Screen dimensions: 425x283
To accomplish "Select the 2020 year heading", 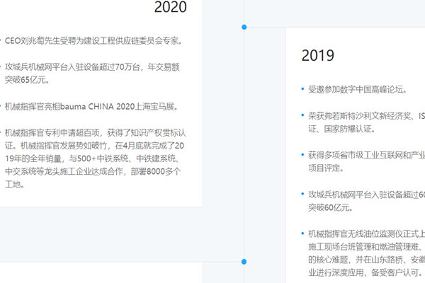I will pos(171,8).
